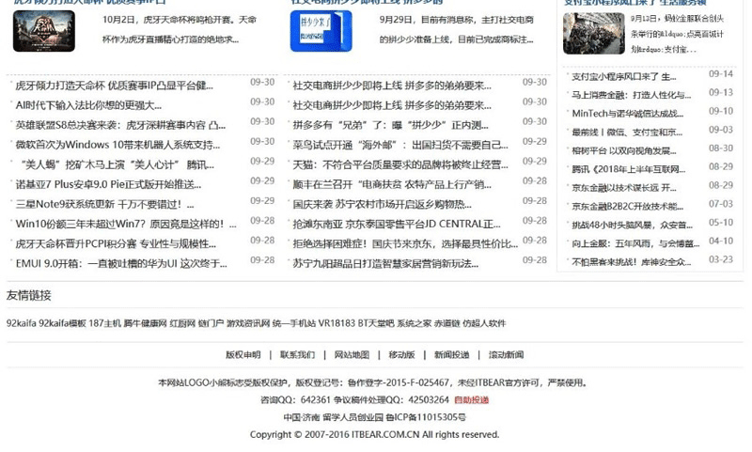Open 新闻投递 in the footer menu
This screenshot has width=752, height=452.
(451, 354)
